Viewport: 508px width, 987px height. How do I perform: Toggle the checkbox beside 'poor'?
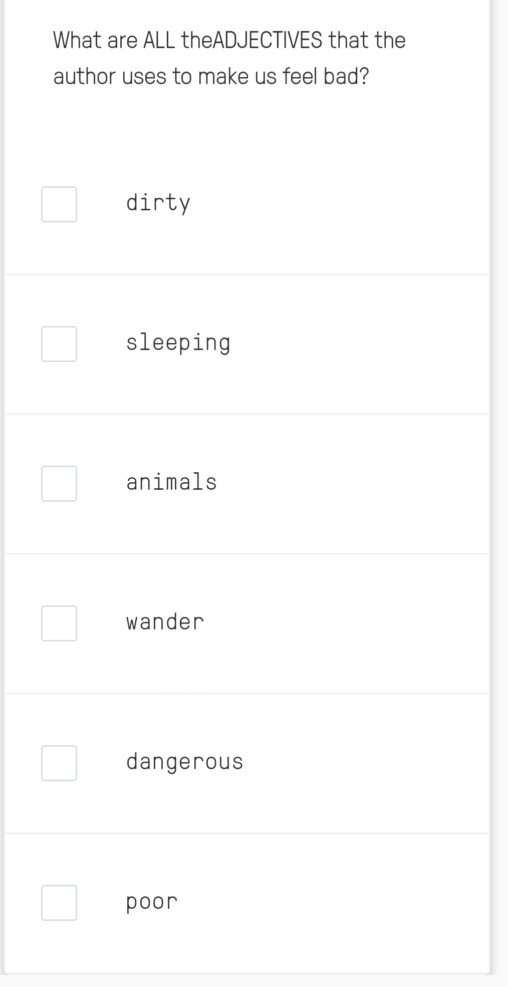click(x=59, y=903)
